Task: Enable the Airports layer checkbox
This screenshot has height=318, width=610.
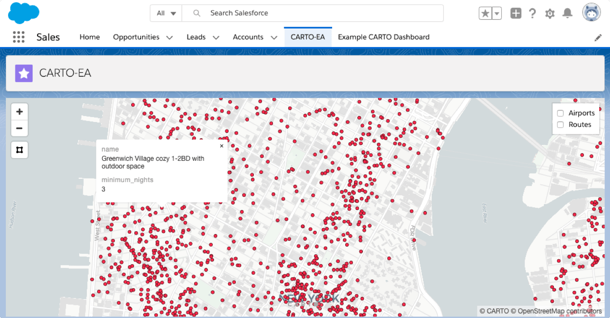Action: coord(560,113)
